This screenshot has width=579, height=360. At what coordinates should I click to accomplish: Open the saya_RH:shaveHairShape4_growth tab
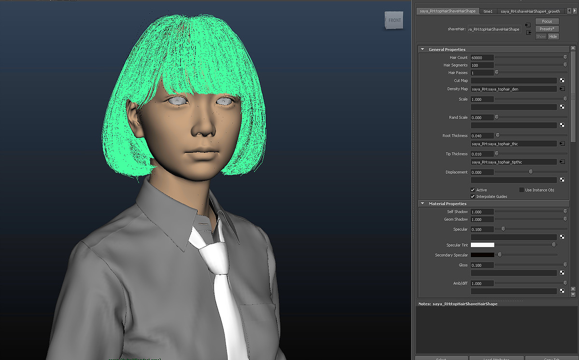pos(530,11)
